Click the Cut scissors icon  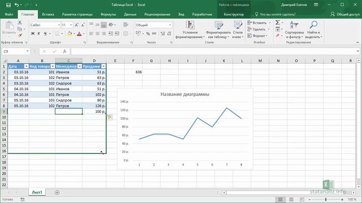tap(20, 23)
